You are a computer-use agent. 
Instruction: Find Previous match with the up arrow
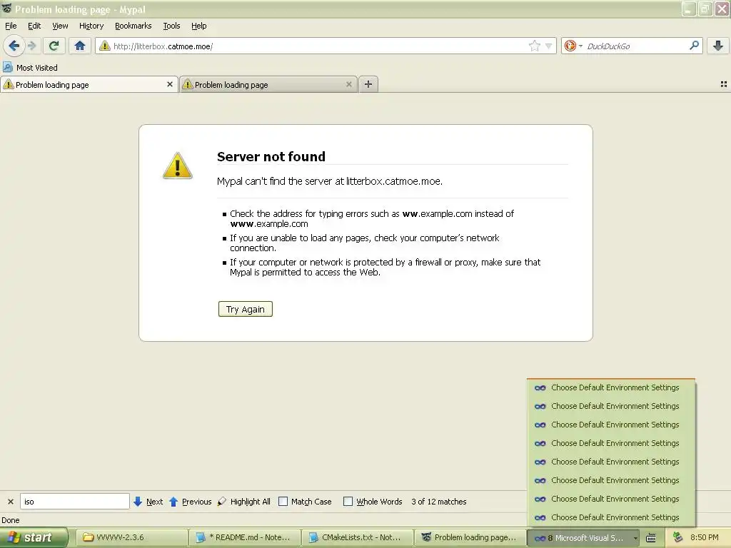[x=190, y=502]
